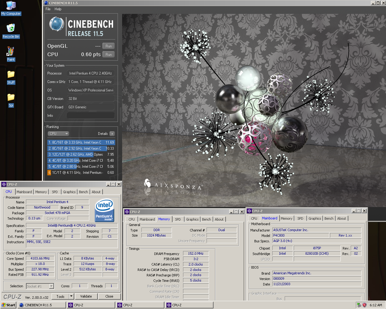Click the ASUSTeK Computer Inc. manufacturer field

pyautogui.click(x=317, y=230)
